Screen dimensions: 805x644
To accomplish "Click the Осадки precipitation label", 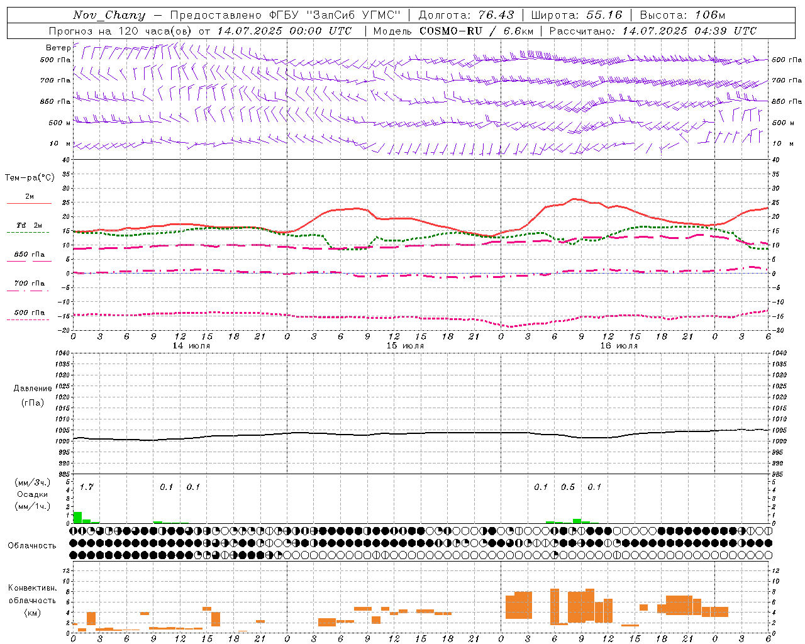I will click(x=33, y=494).
